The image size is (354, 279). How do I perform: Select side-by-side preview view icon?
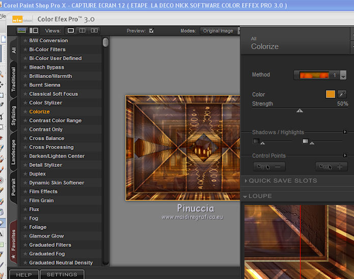pos(94,31)
